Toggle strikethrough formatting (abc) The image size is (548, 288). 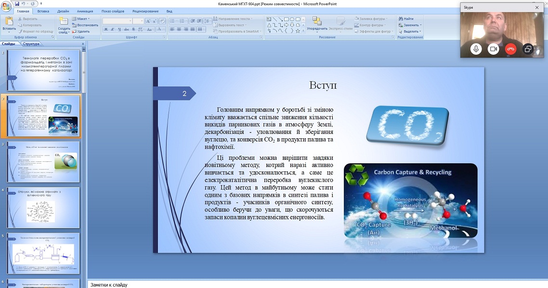126,29
